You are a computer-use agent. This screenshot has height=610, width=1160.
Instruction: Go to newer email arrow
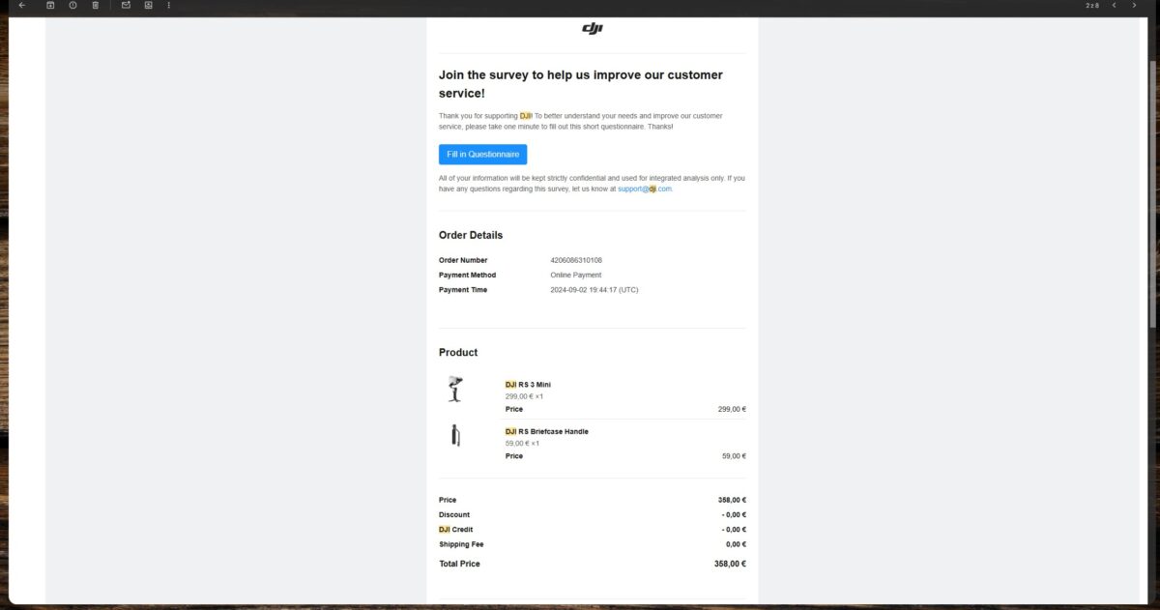click(x=1114, y=6)
